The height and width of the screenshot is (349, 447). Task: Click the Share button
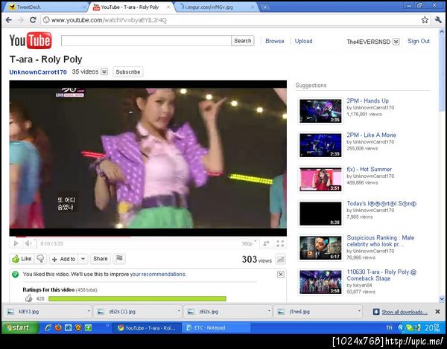point(101,259)
